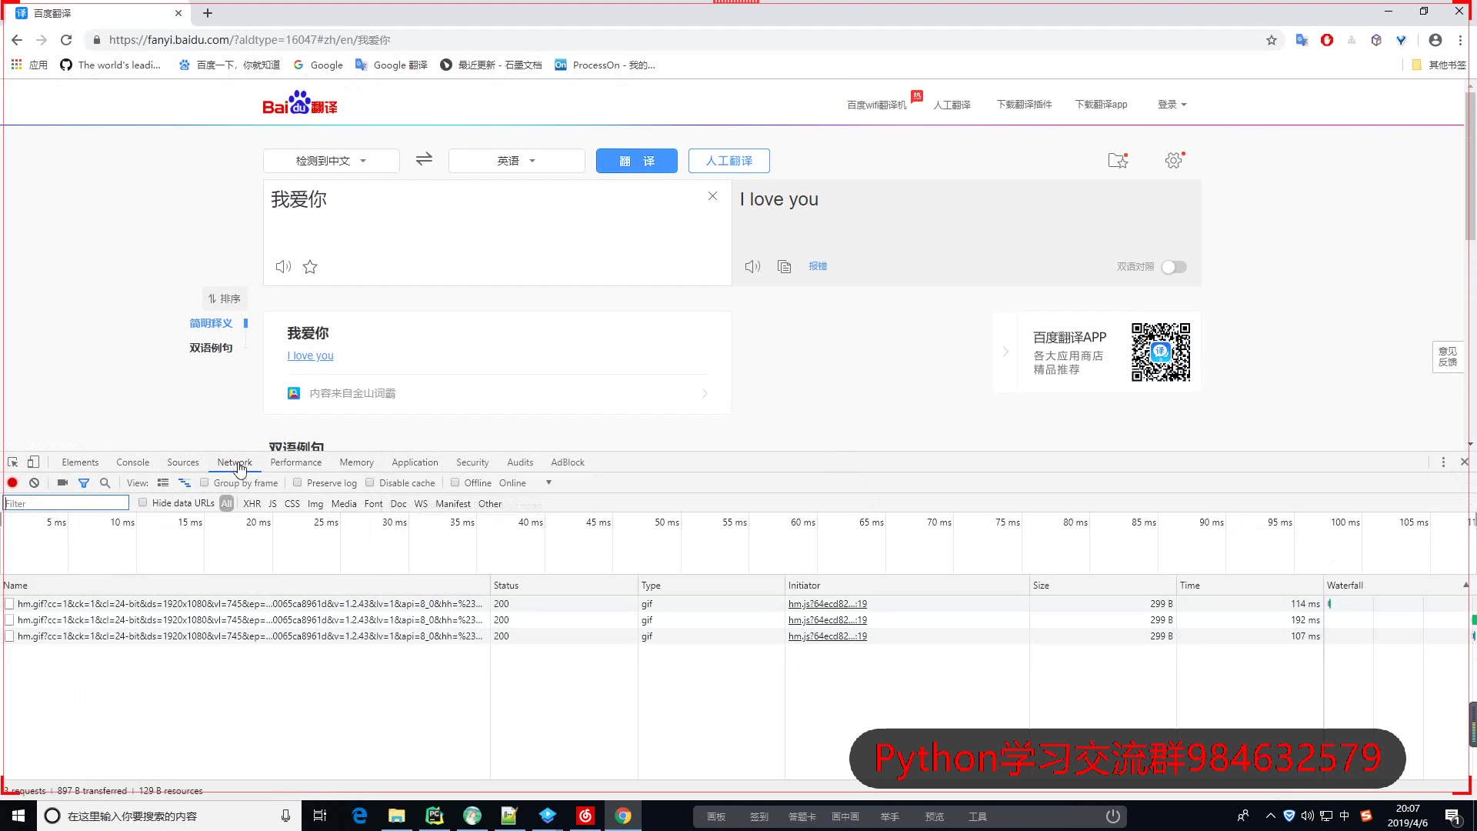Open Edge browser from taskbar
1477x831 pixels.
(x=359, y=816)
